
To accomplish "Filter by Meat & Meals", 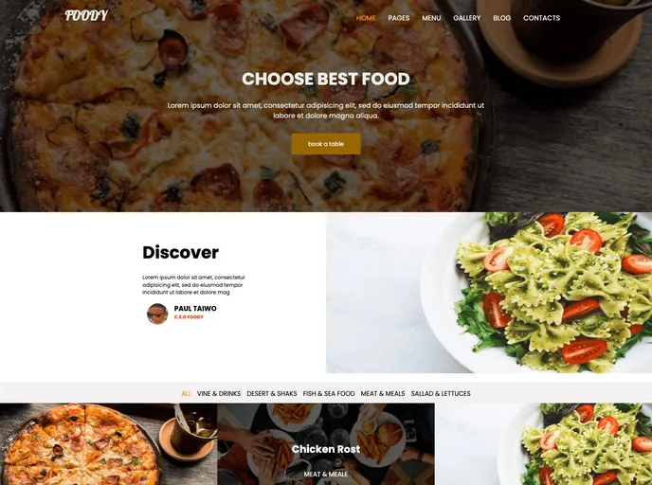I will click(383, 393).
